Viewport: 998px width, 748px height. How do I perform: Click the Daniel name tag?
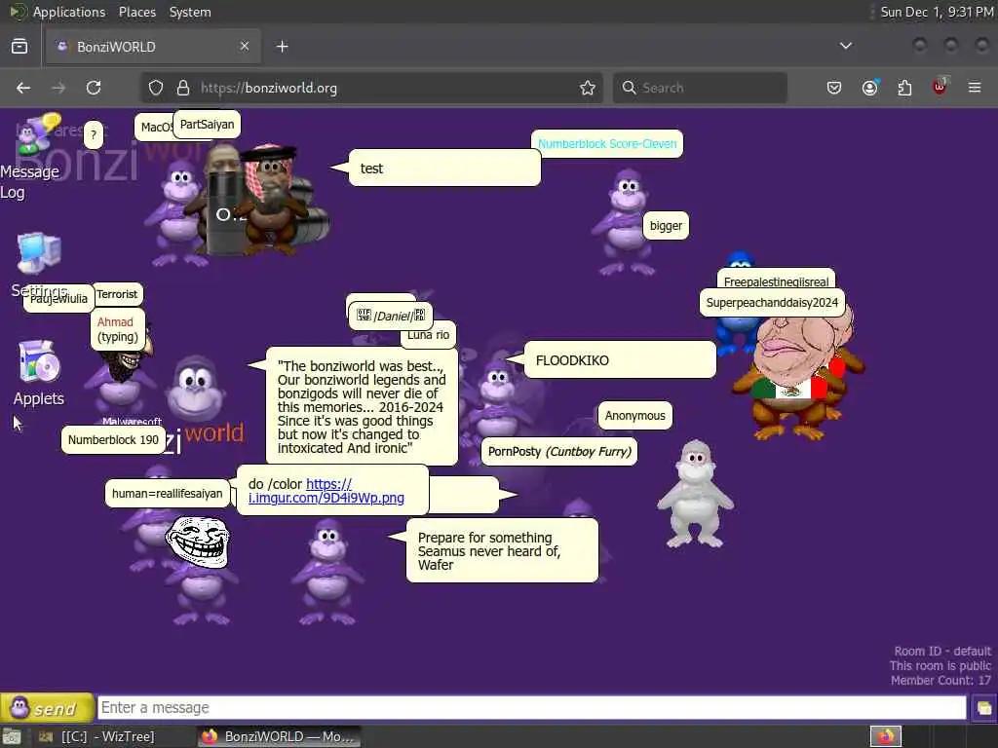(x=390, y=316)
